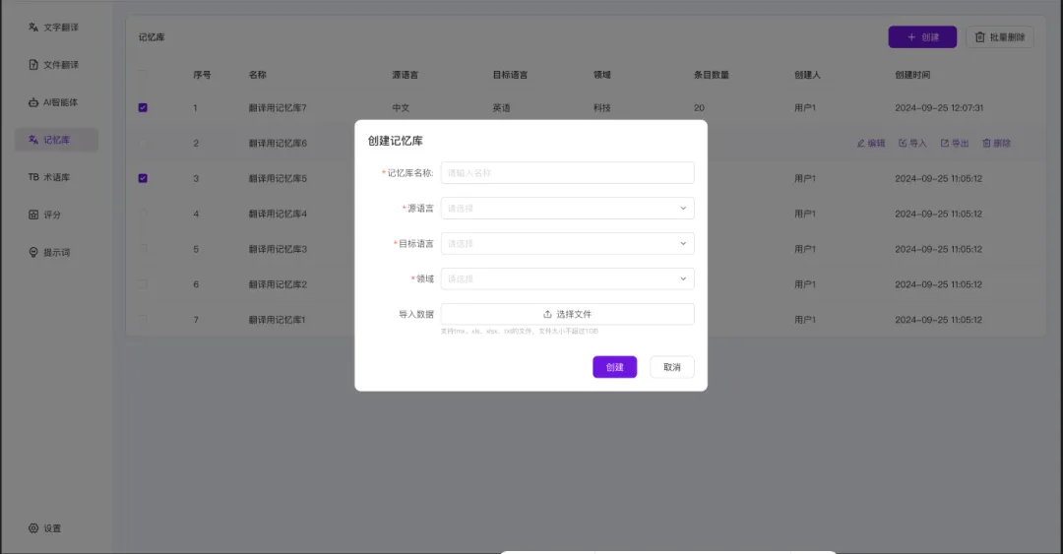
Task: Click 名称 column header
Action: pyautogui.click(x=258, y=75)
